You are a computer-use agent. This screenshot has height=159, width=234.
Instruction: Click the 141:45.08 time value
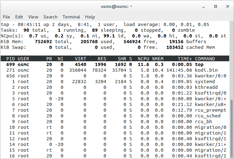(x=179, y=70)
